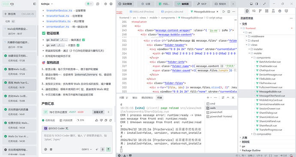Viewport: 296px width, 157px height.
Task: Switch SOLO Coder agent tools icon
Action: tap(67, 128)
